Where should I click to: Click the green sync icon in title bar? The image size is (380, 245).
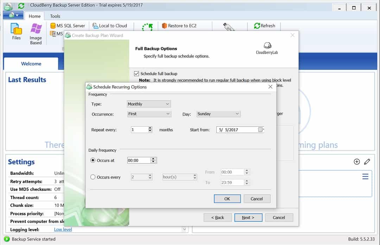click(x=21, y=6)
